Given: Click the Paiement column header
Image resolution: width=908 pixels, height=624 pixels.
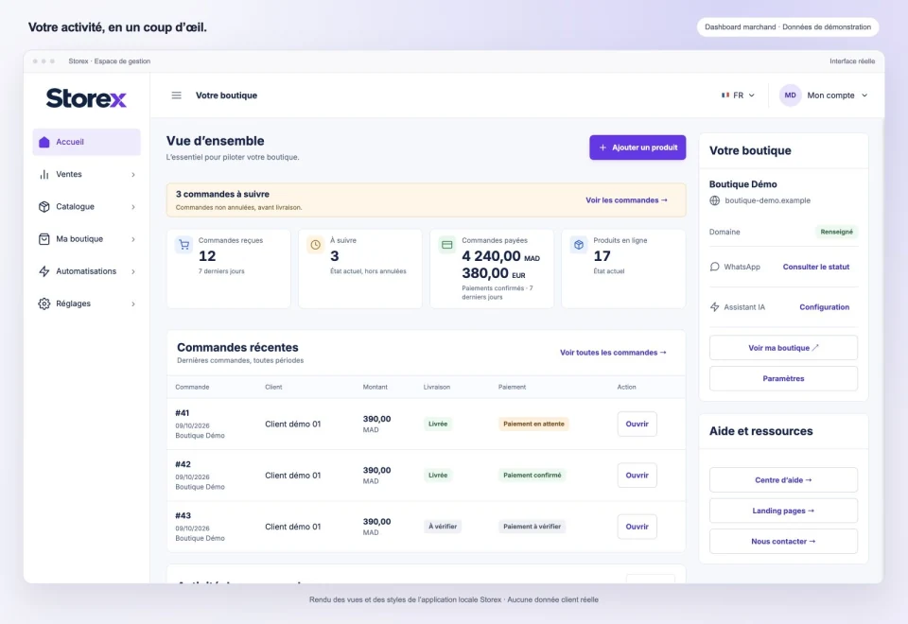Looking at the screenshot, I should pos(512,388).
